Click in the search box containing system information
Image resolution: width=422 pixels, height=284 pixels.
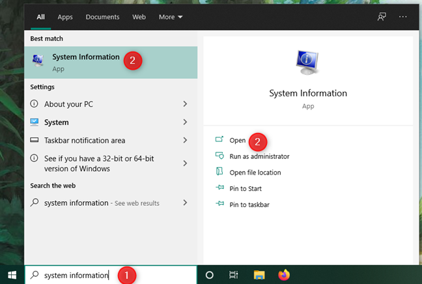click(x=111, y=275)
